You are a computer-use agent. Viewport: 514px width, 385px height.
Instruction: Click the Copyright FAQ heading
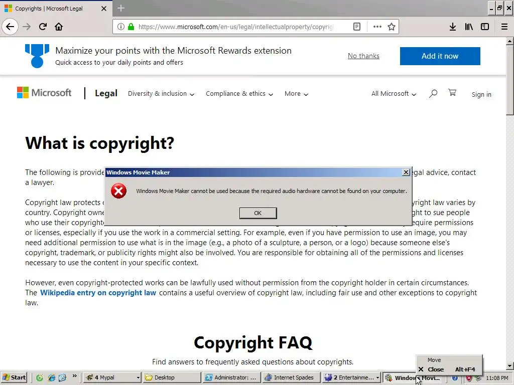tap(253, 342)
